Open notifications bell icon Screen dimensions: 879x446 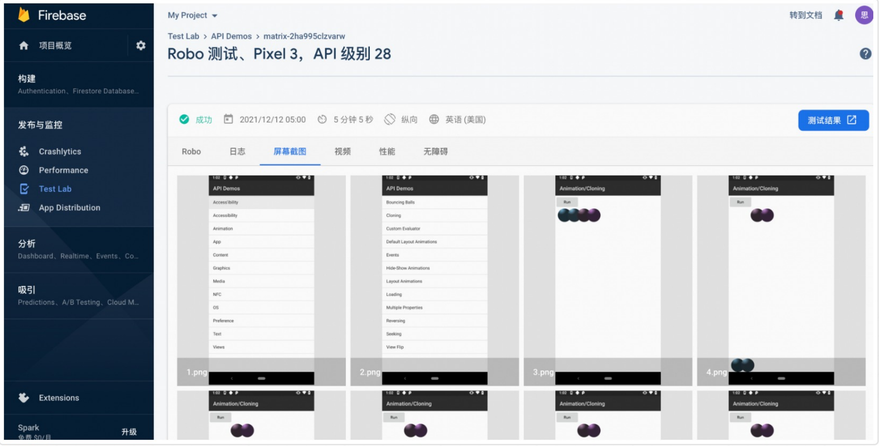839,15
